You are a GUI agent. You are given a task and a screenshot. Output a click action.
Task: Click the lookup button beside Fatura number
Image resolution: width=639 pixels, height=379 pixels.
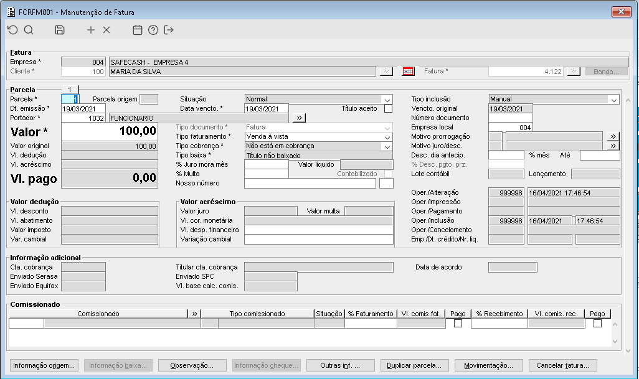574,71
